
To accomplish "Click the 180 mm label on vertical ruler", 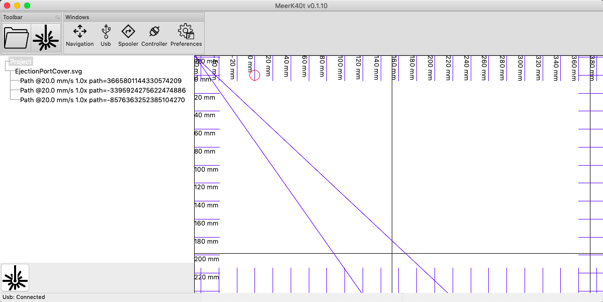I will point(207,241).
